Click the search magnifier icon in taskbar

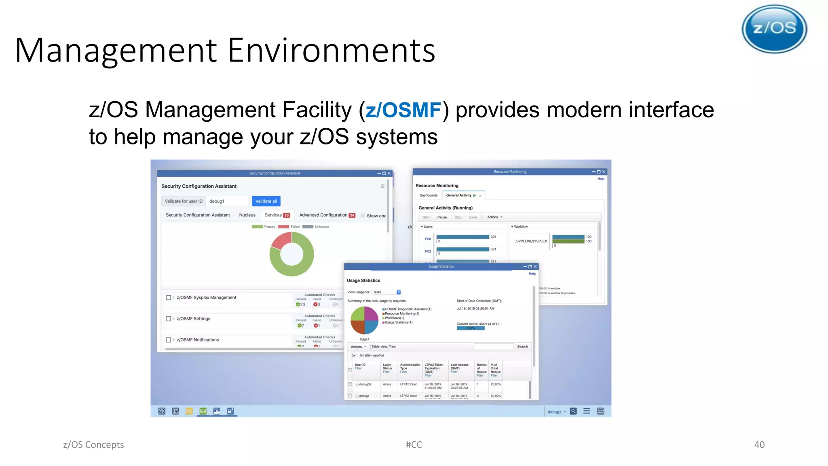[x=573, y=411]
